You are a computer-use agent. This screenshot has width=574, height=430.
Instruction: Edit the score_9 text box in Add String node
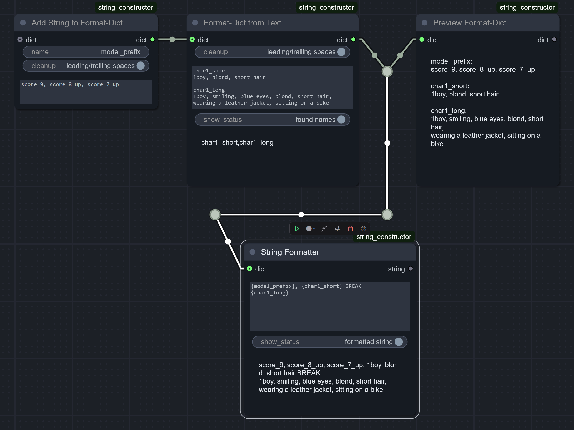point(86,92)
